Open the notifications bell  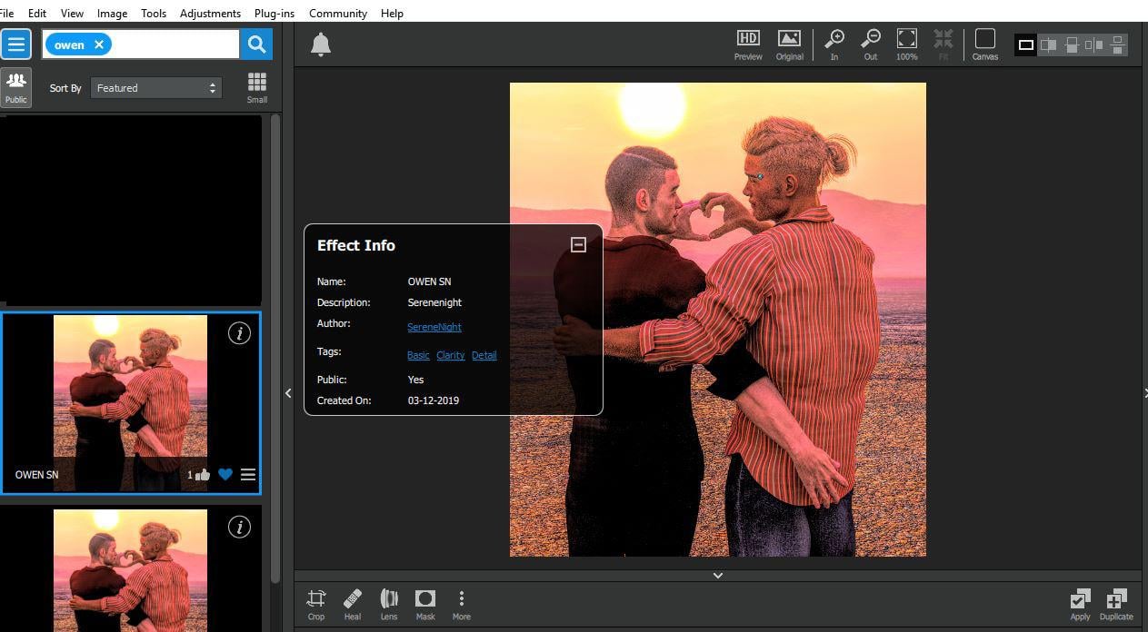click(x=320, y=44)
